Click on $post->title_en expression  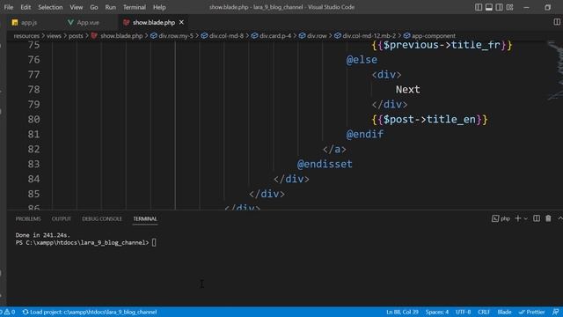tap(429, 120)
